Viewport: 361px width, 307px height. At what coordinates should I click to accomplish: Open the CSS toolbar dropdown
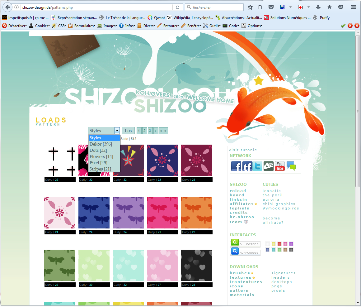(x=59, y=26)
